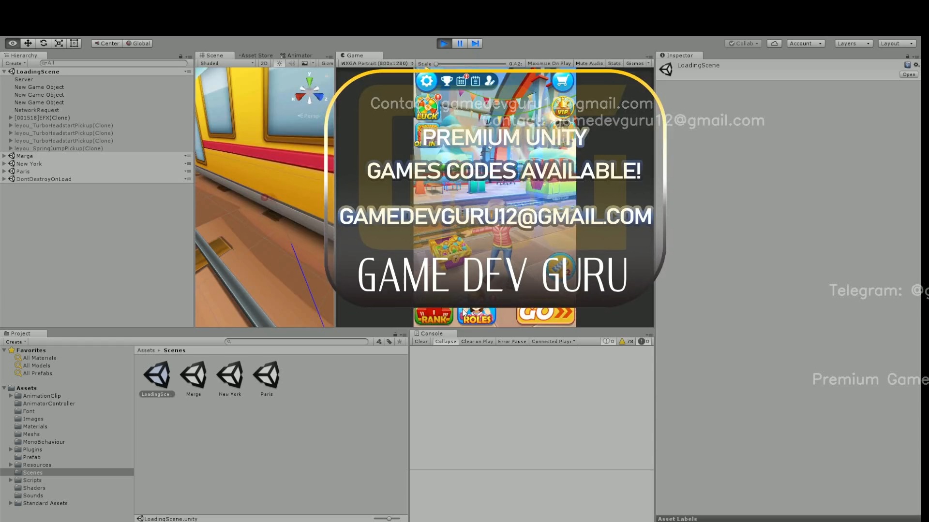This screenshot has height=522, width=929.
Task: Toggle Clear on Play in Console
Action: click(477, 341)
